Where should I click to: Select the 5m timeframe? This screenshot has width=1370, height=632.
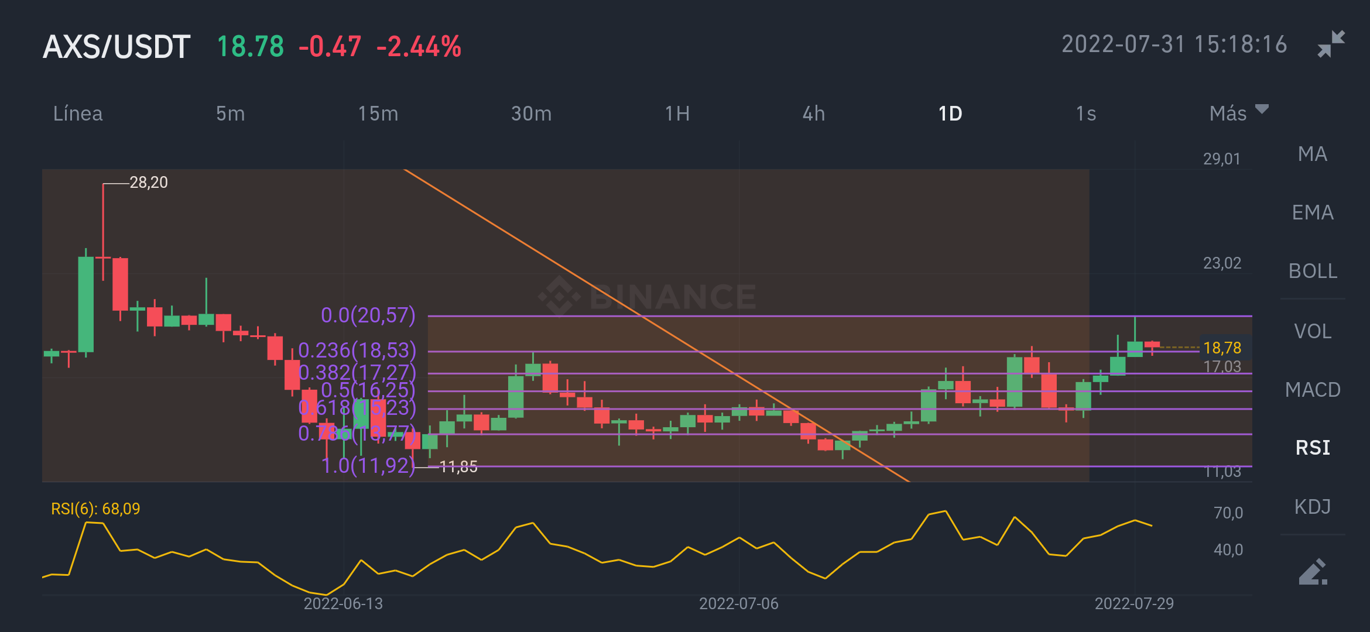(x=230, y=113)
